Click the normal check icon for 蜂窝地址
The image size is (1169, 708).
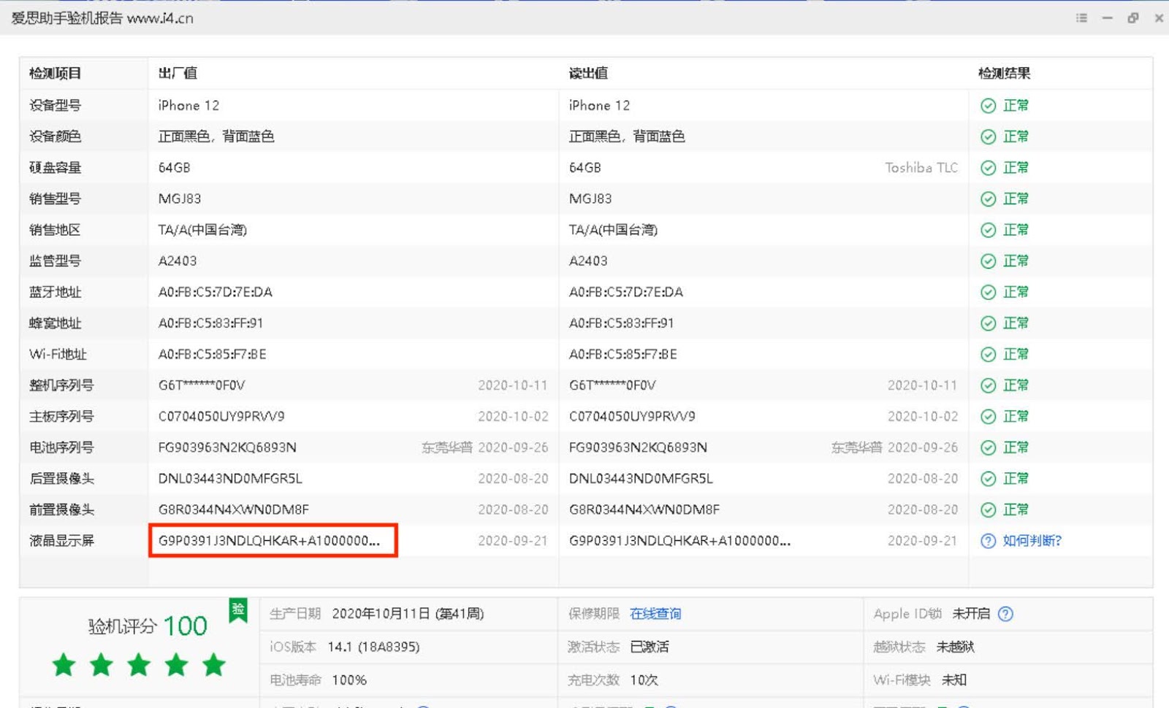coord(988,323)
